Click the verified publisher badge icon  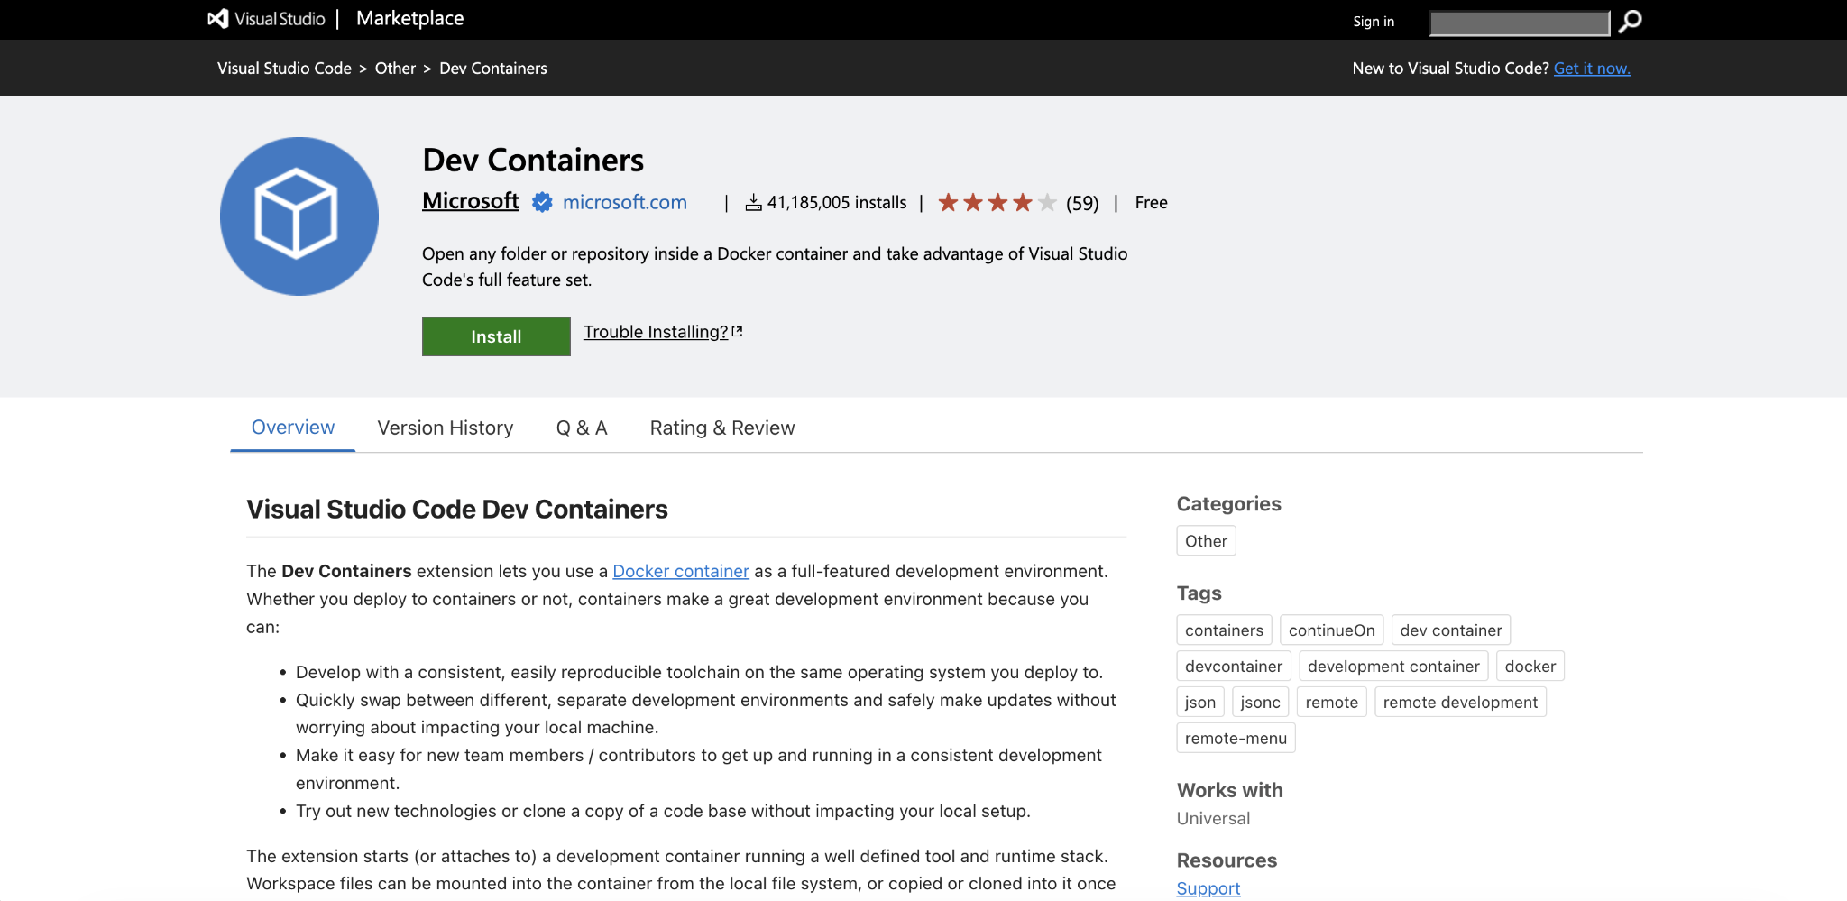542,202
